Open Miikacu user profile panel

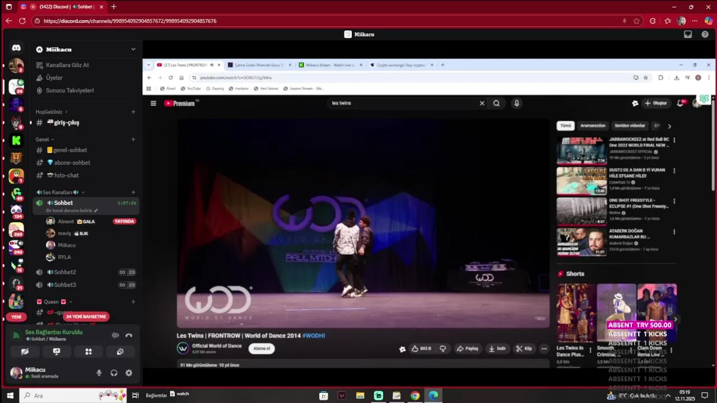pos(50,373)
